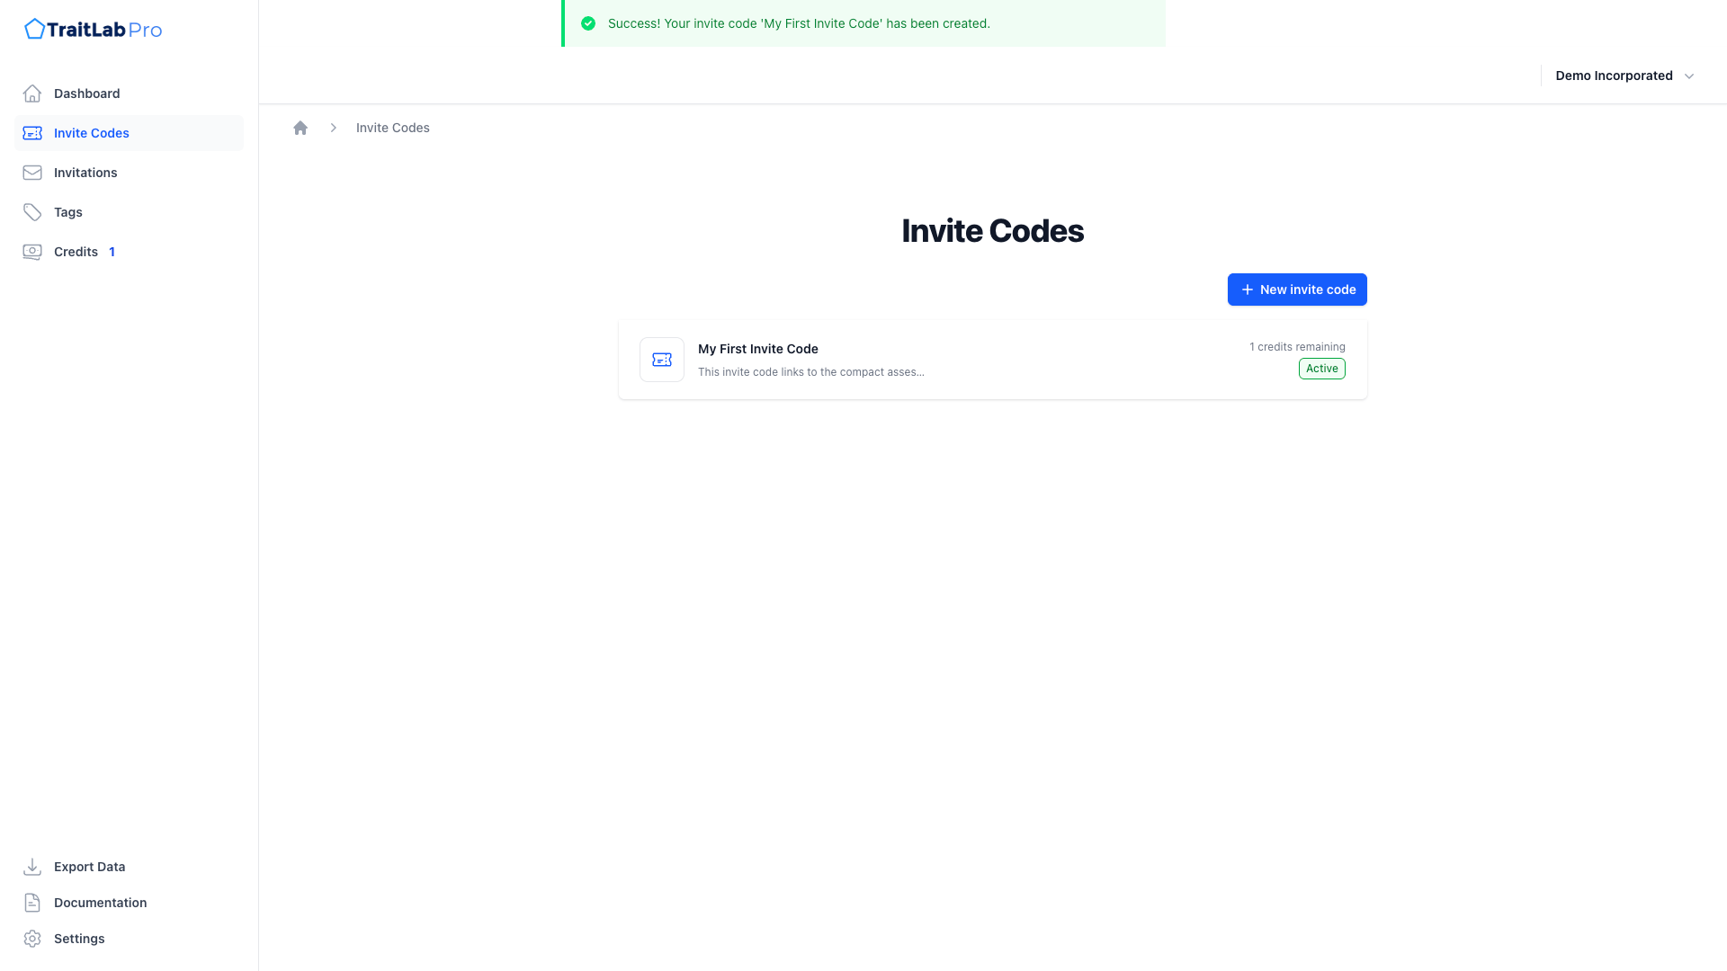
Task: Click the Documentation file icon
Action: [x=32, y=903]
